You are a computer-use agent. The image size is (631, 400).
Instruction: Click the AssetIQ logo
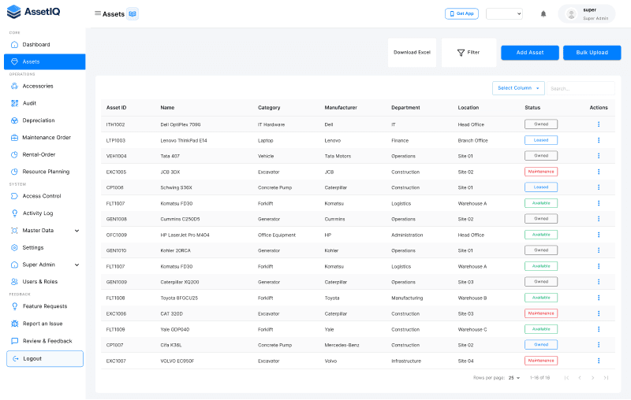[x=34, y=12]
